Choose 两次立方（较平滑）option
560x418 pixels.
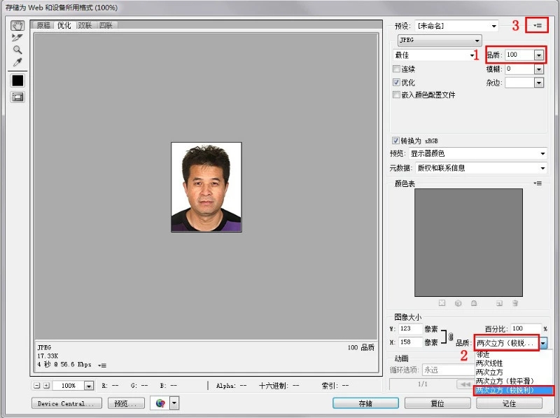coord(512,381)
